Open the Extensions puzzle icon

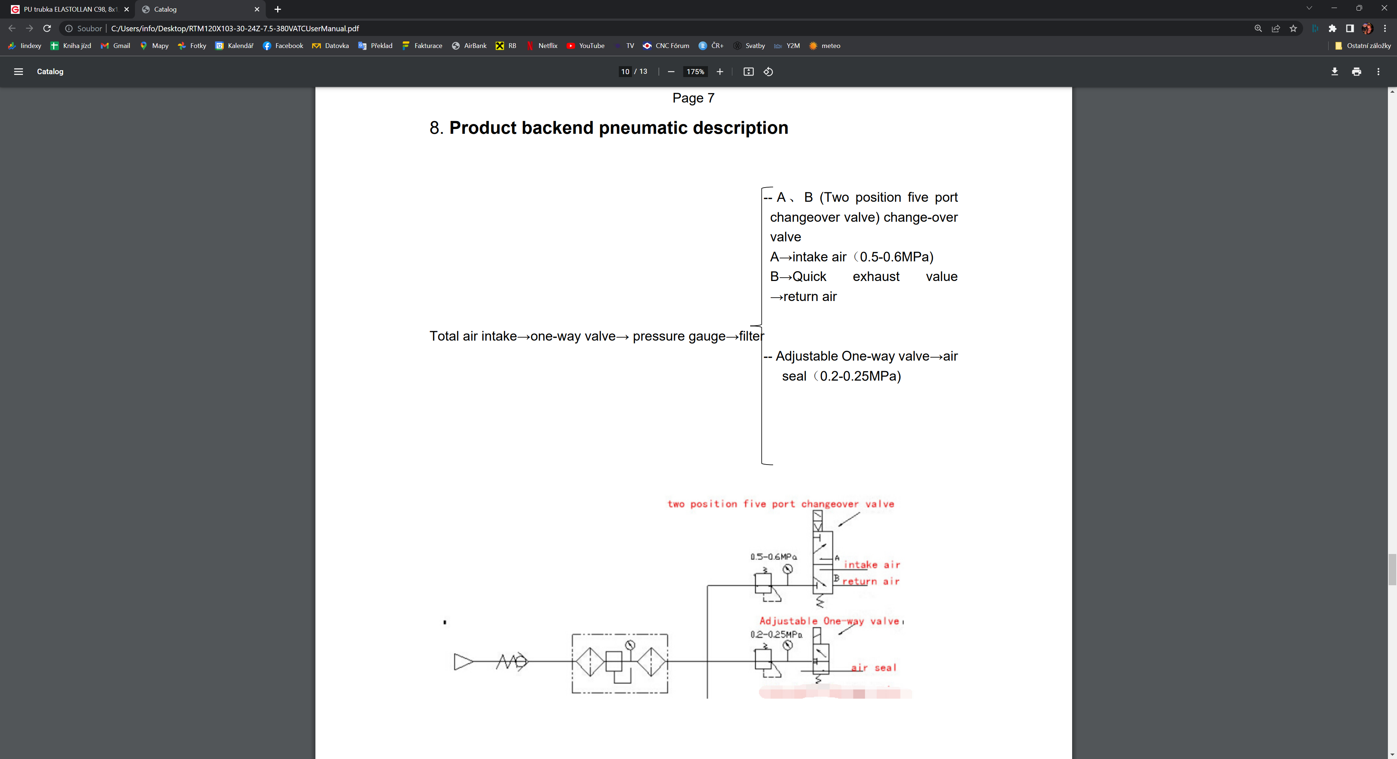pos(1332,28)
